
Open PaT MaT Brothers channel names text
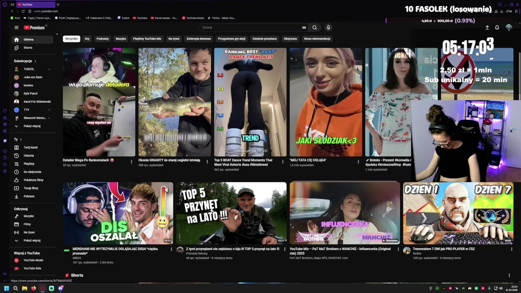tap(319, 258)
